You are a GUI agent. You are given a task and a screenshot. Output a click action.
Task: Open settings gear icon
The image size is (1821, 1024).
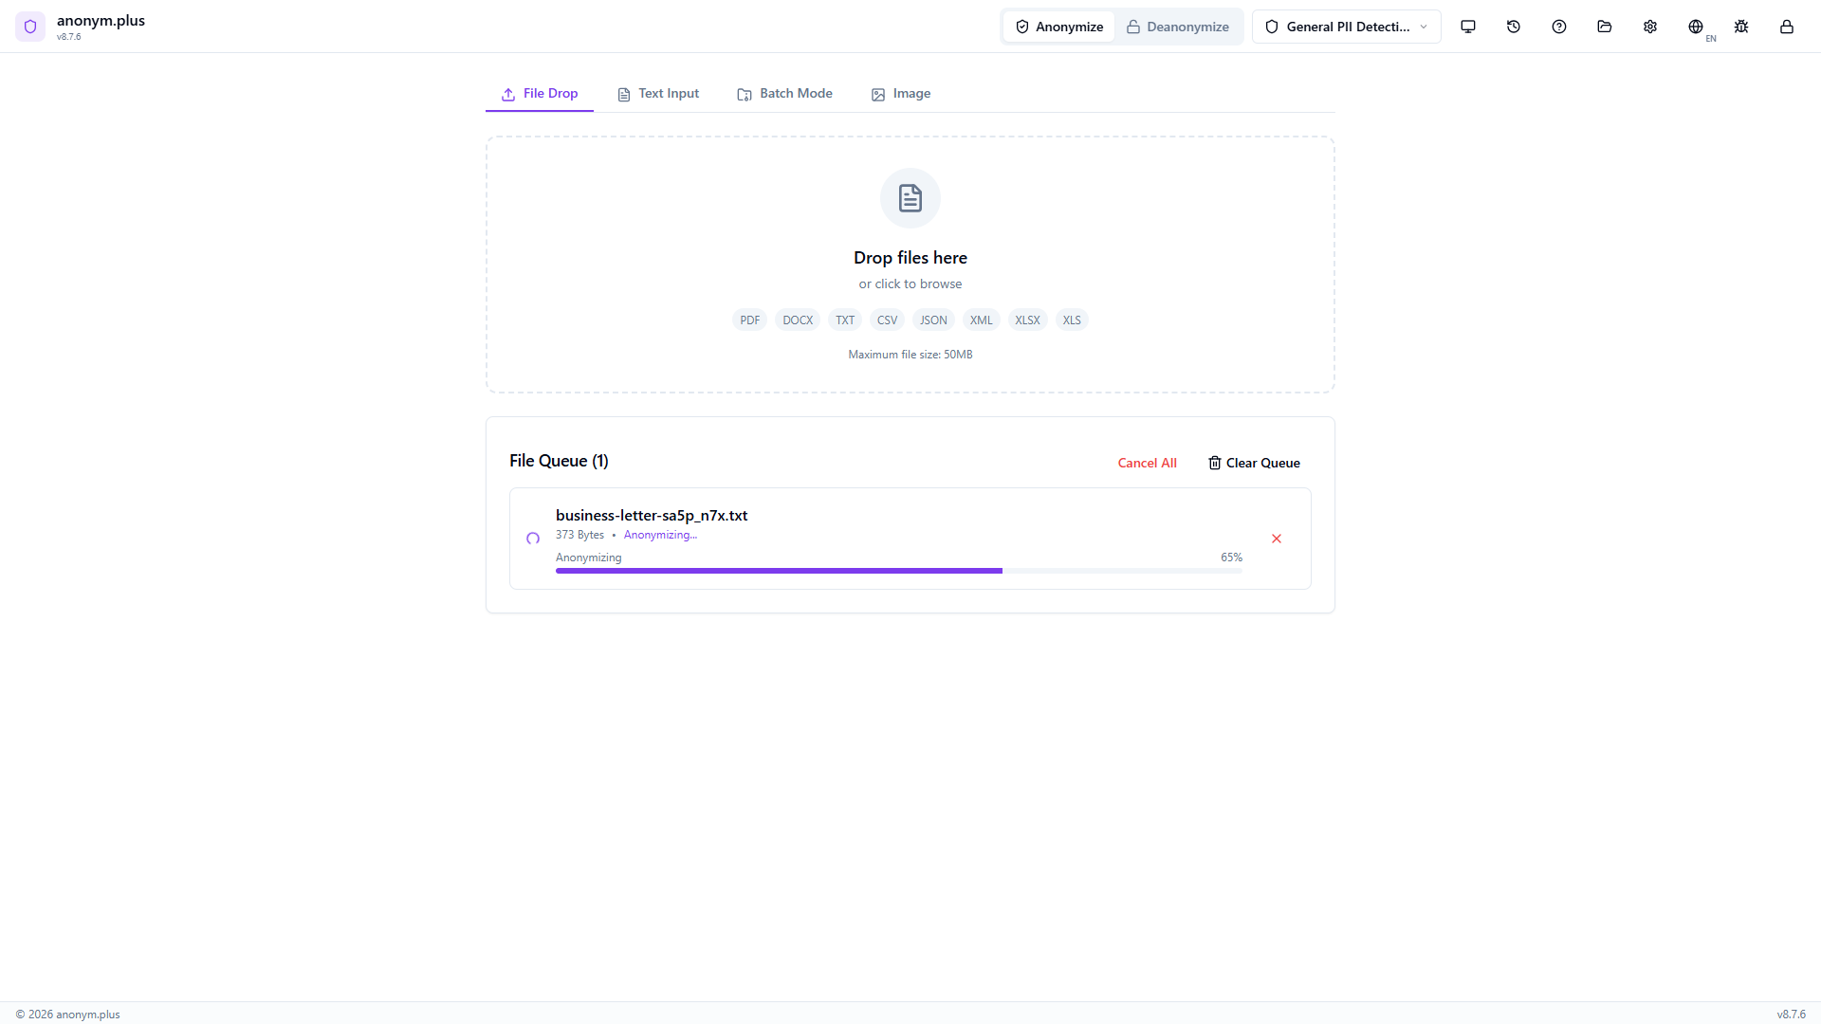coord(1650,27)
